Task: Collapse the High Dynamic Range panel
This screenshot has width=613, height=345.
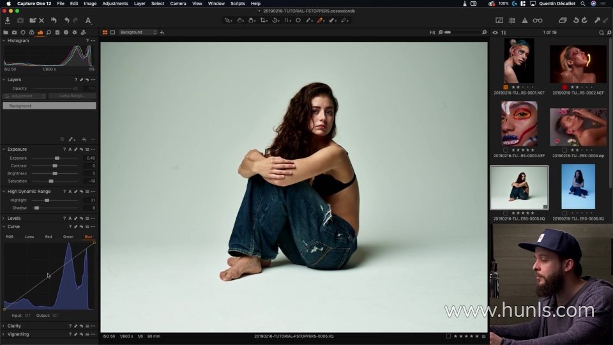Action: (3, 191)
